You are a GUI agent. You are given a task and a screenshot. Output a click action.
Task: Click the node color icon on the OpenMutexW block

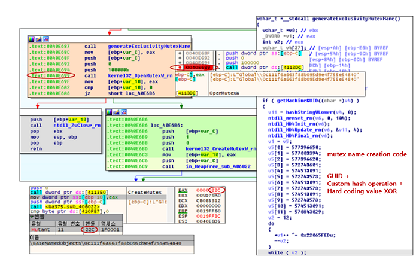(x=31, y=39)
